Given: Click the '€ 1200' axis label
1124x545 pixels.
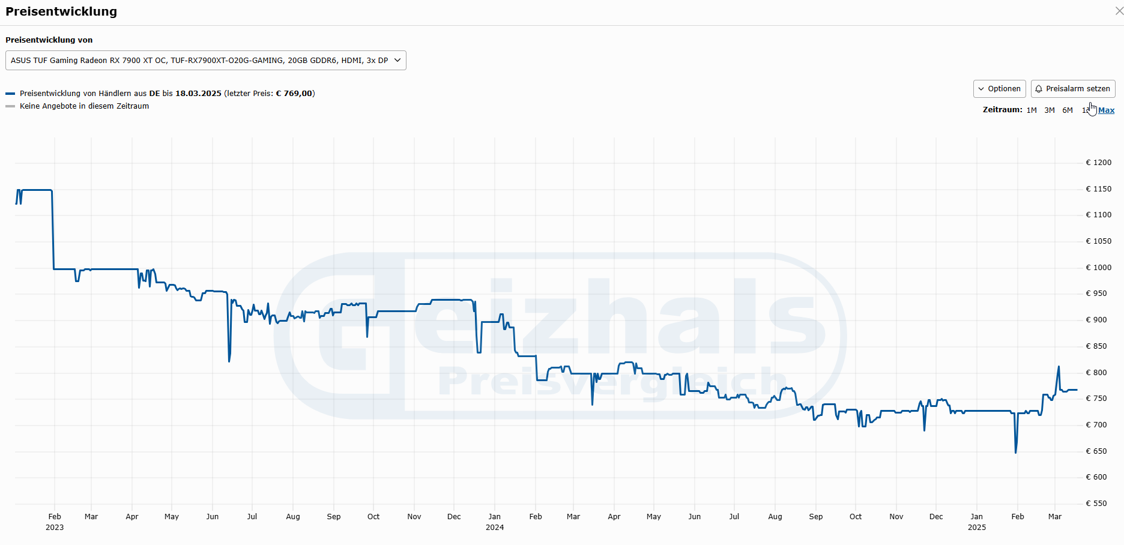Looking at the screenshot, I should (x=1098, y=163).
